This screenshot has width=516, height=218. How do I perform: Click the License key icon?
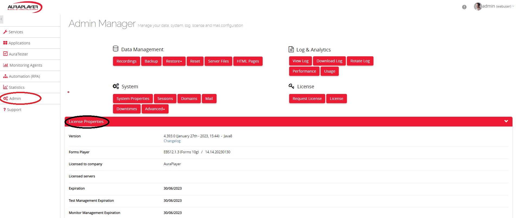click(x=291, y=86)
